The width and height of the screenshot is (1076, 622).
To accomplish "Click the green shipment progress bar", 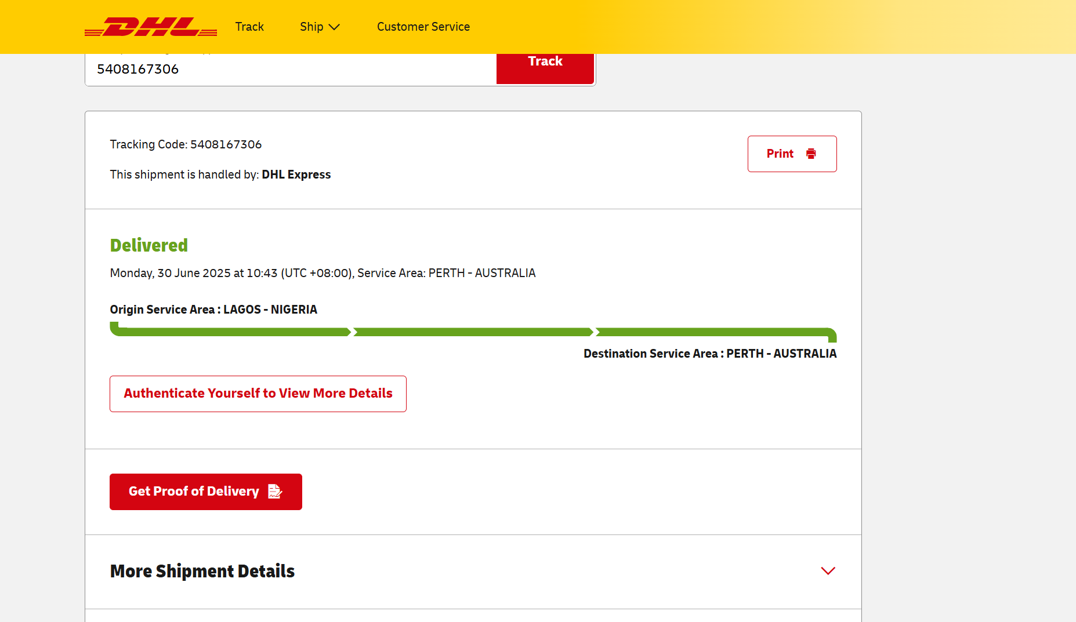I will point(473,332).
